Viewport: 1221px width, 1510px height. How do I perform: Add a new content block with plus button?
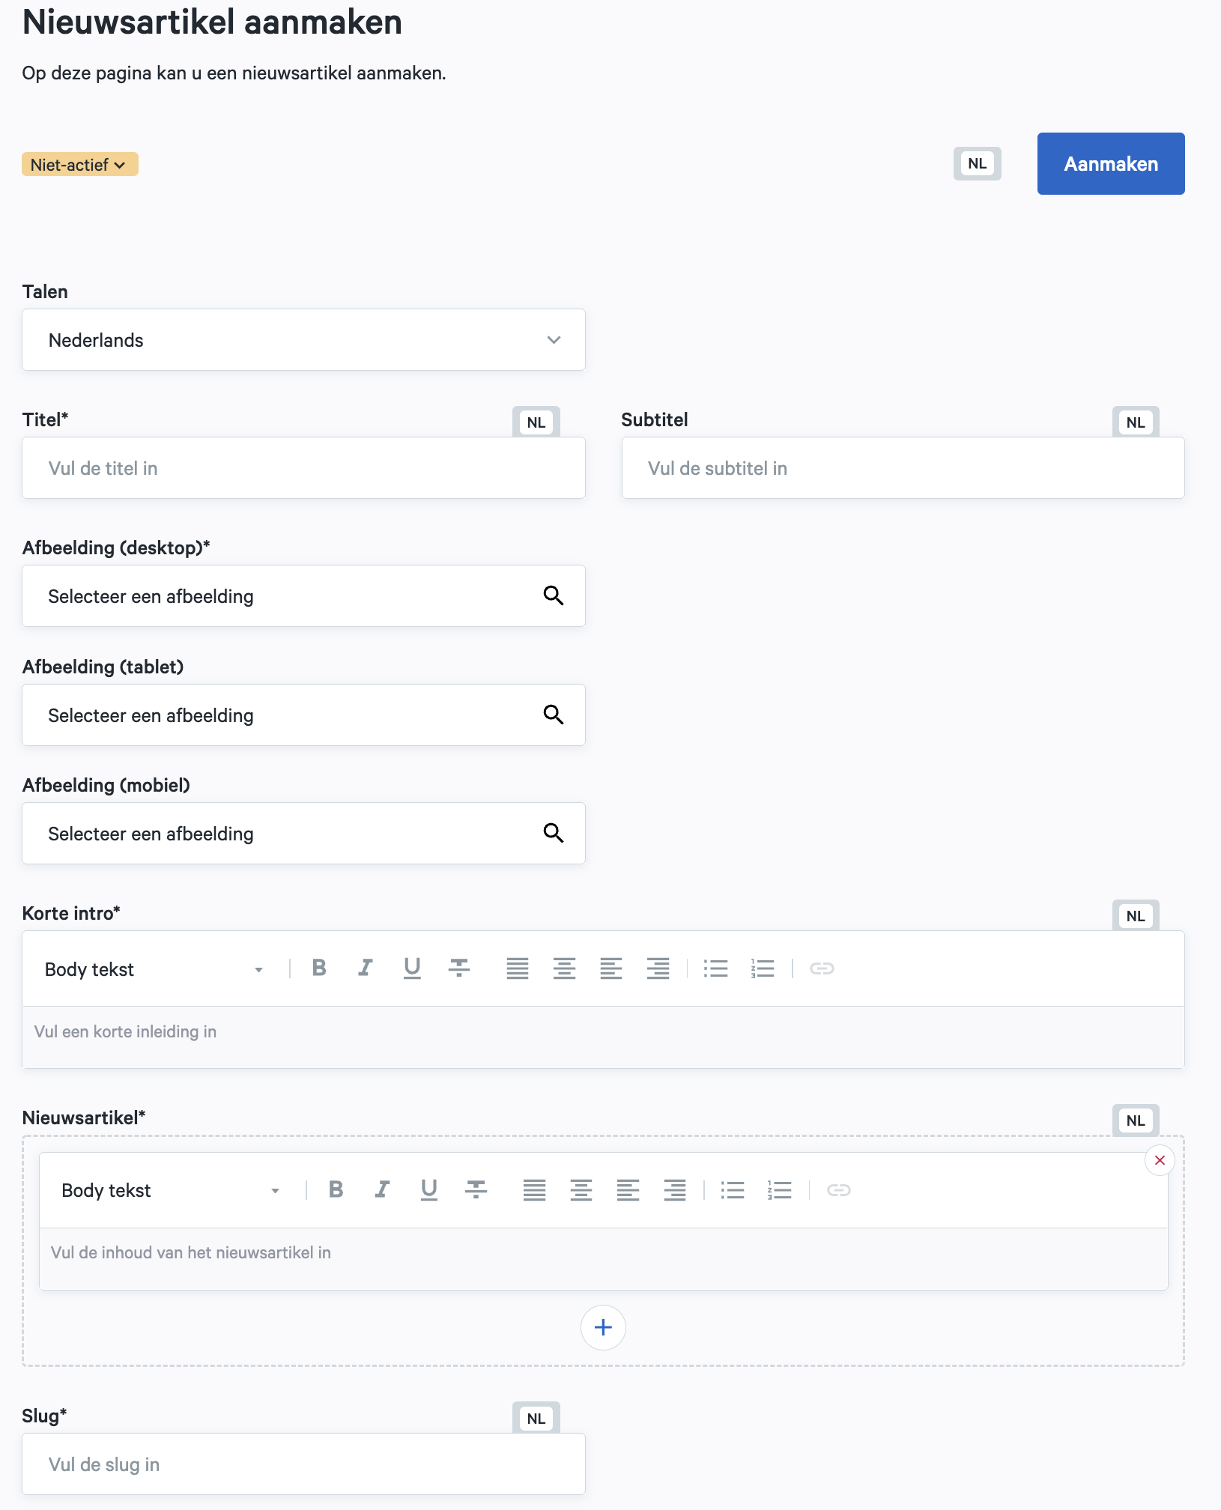[x=603, y=1327]
